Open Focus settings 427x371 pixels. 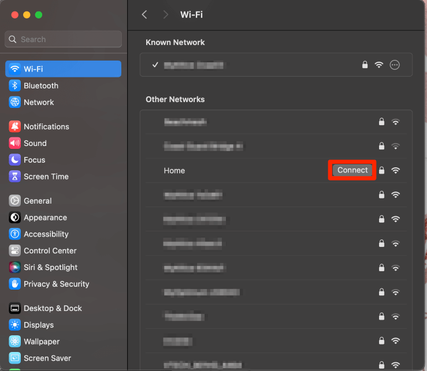point(63,160)
